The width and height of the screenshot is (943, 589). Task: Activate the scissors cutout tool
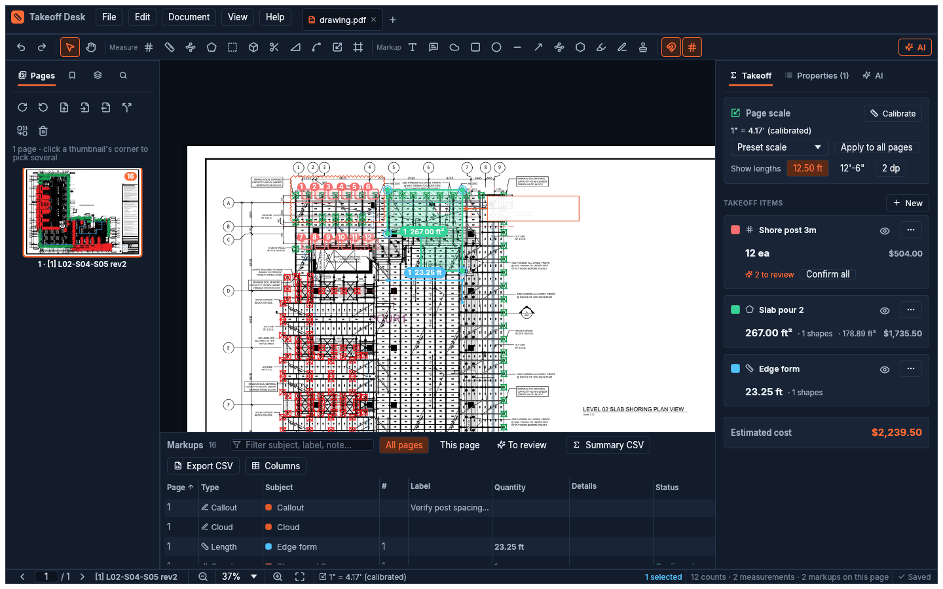click(x=274, y=47)
